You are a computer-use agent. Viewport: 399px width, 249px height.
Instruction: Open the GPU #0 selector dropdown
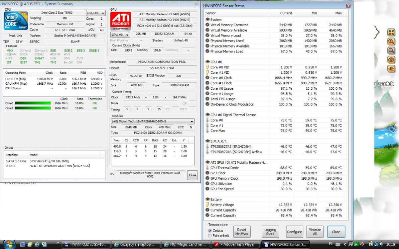coord(120,35)
